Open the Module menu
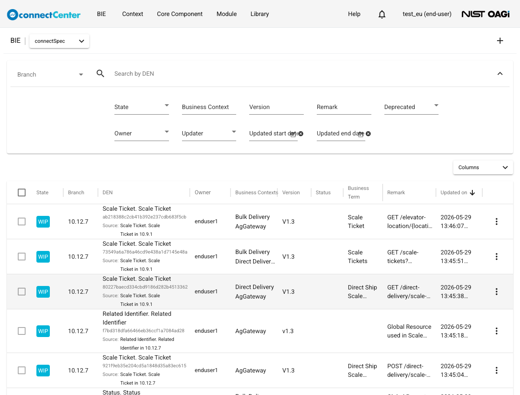The height and width of the screenshot is (395, 520). point(227,14)
